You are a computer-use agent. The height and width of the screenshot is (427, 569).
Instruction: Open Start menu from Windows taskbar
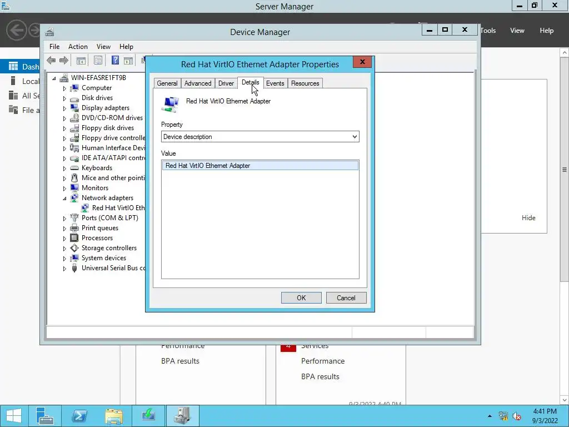click(x=14, y=416)
